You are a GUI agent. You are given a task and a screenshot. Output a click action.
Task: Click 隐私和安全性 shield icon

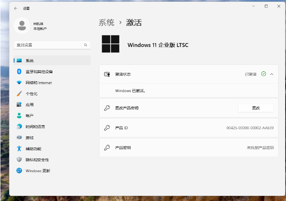coord(19,160)
